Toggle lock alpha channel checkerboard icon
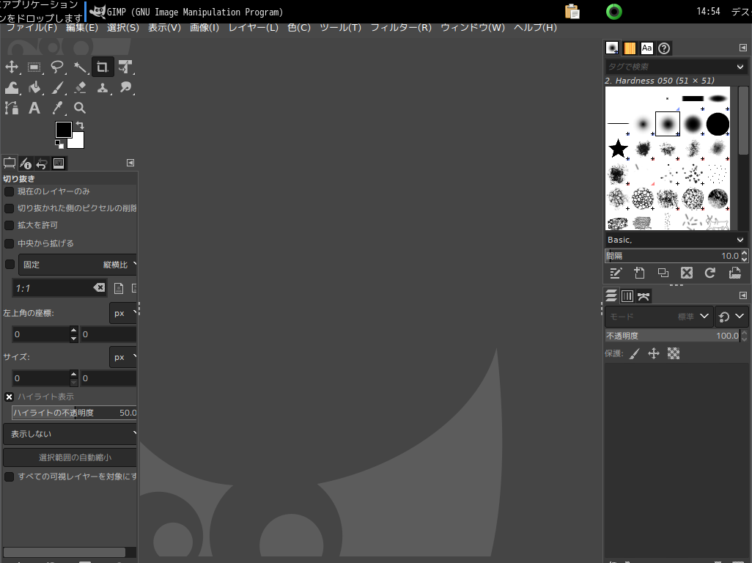The height and width of the screenshot is (563, 752). (674, 354)
